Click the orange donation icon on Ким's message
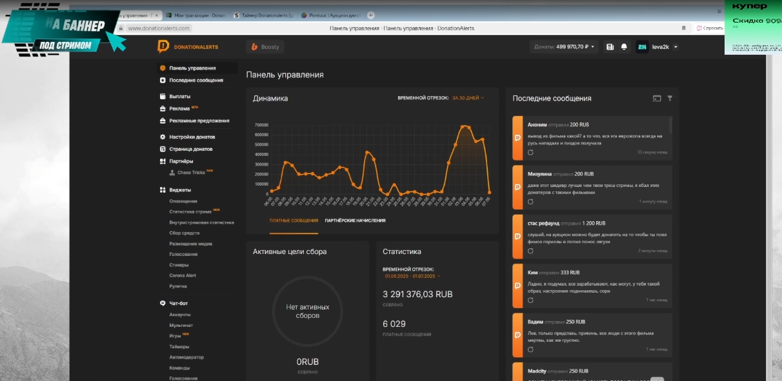 pos(517,285)
